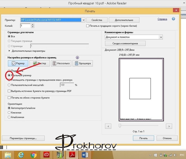Switch to the Брошюра sizing option
Screen dimensions: 186x159
point(83,64)
